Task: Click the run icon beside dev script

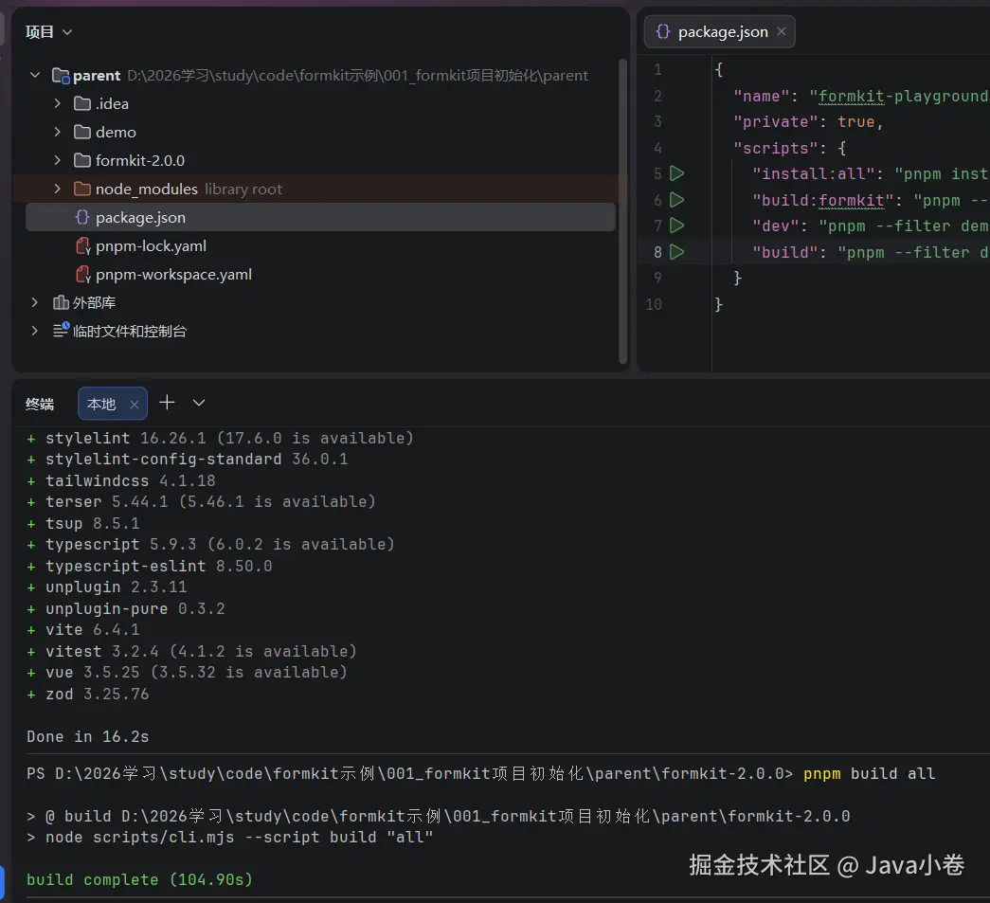Action: (676, 226)
